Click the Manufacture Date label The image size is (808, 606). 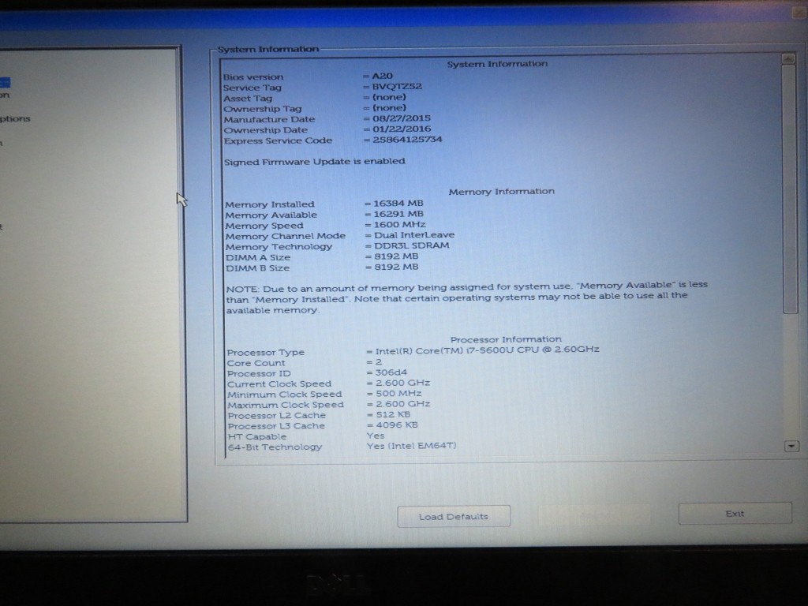269,120
